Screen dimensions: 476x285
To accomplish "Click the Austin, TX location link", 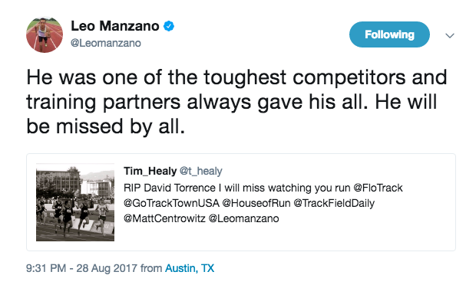I will [x=190, y=268].
